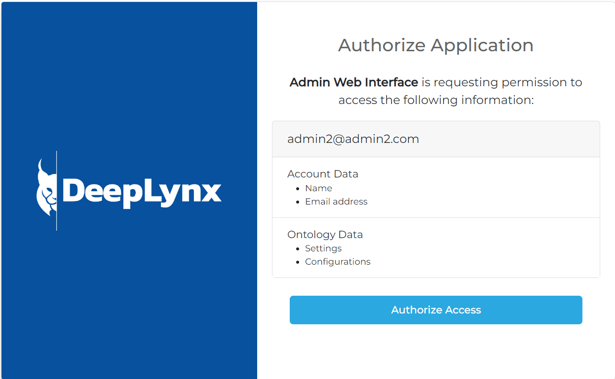
Task: Click the blue DeepLynx branding panel background
Action: click(128, 306)
